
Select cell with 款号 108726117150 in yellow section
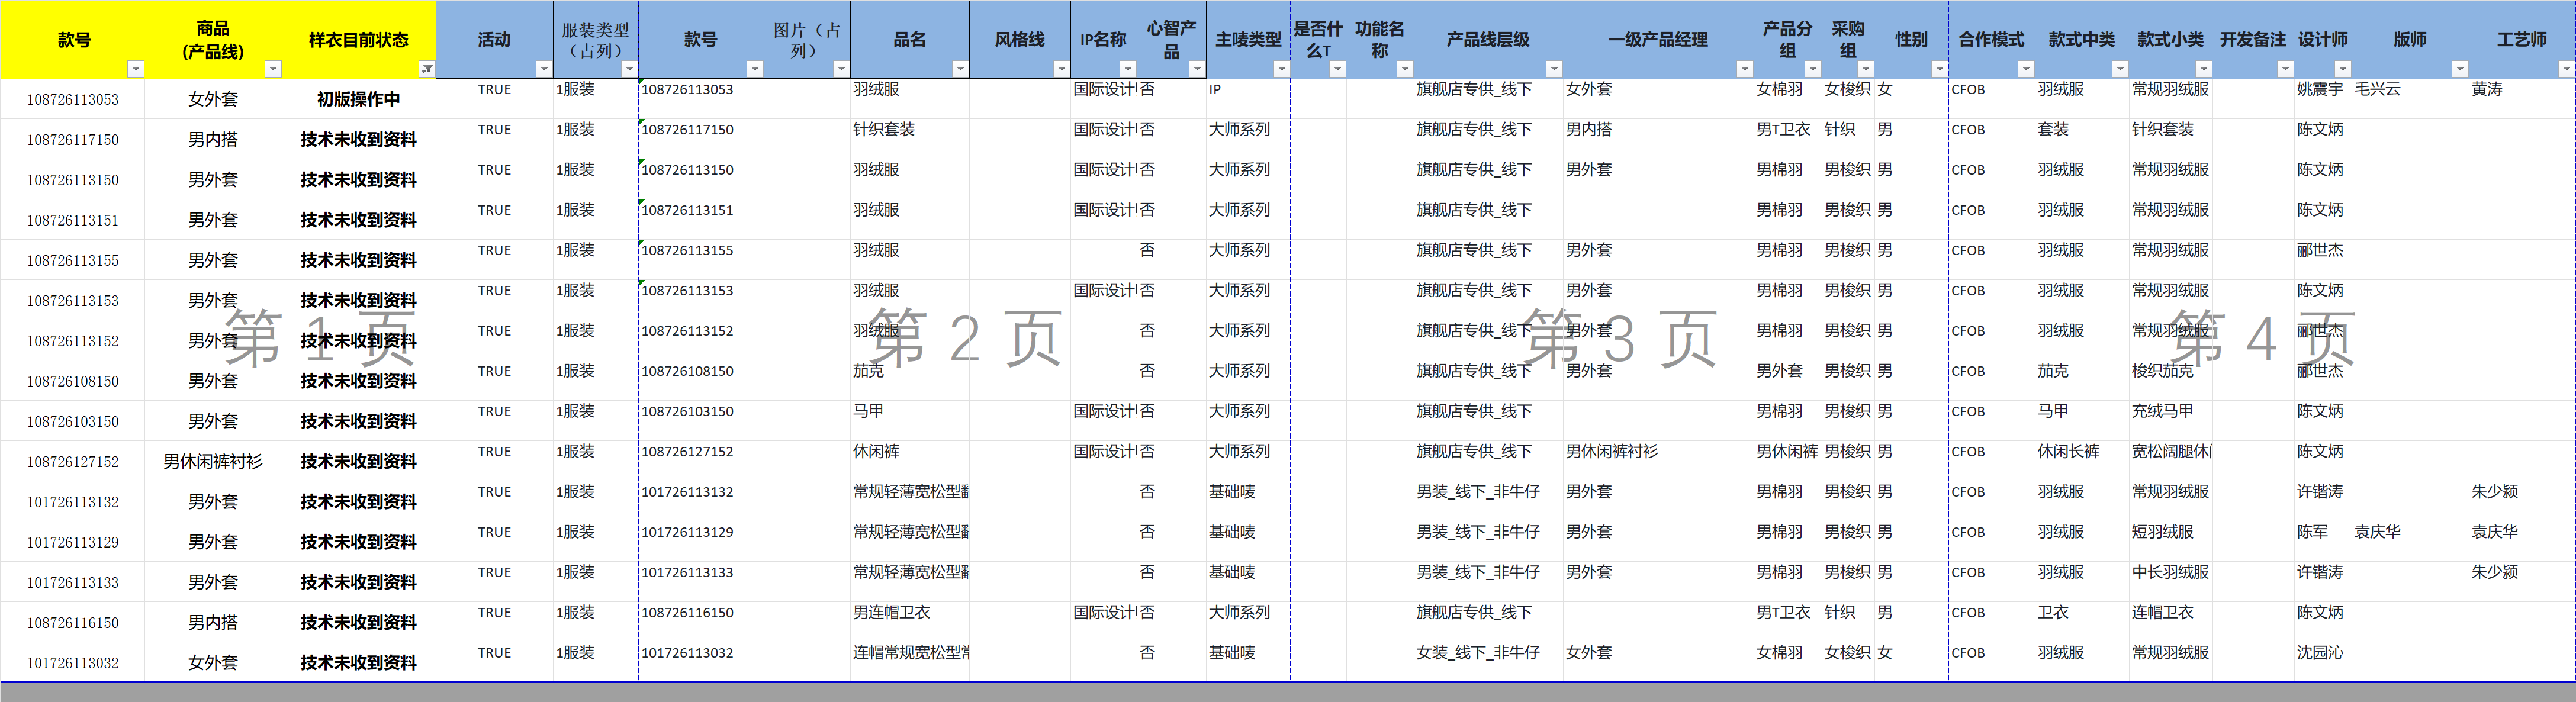[73, 140]
